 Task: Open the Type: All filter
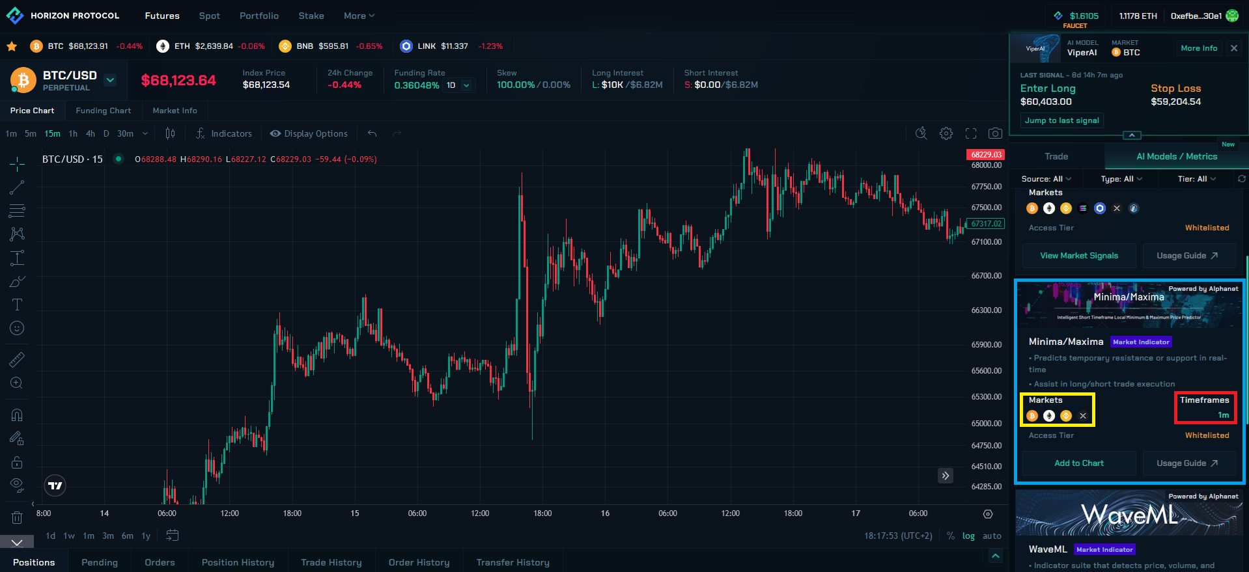click(x=1121, y=179)
